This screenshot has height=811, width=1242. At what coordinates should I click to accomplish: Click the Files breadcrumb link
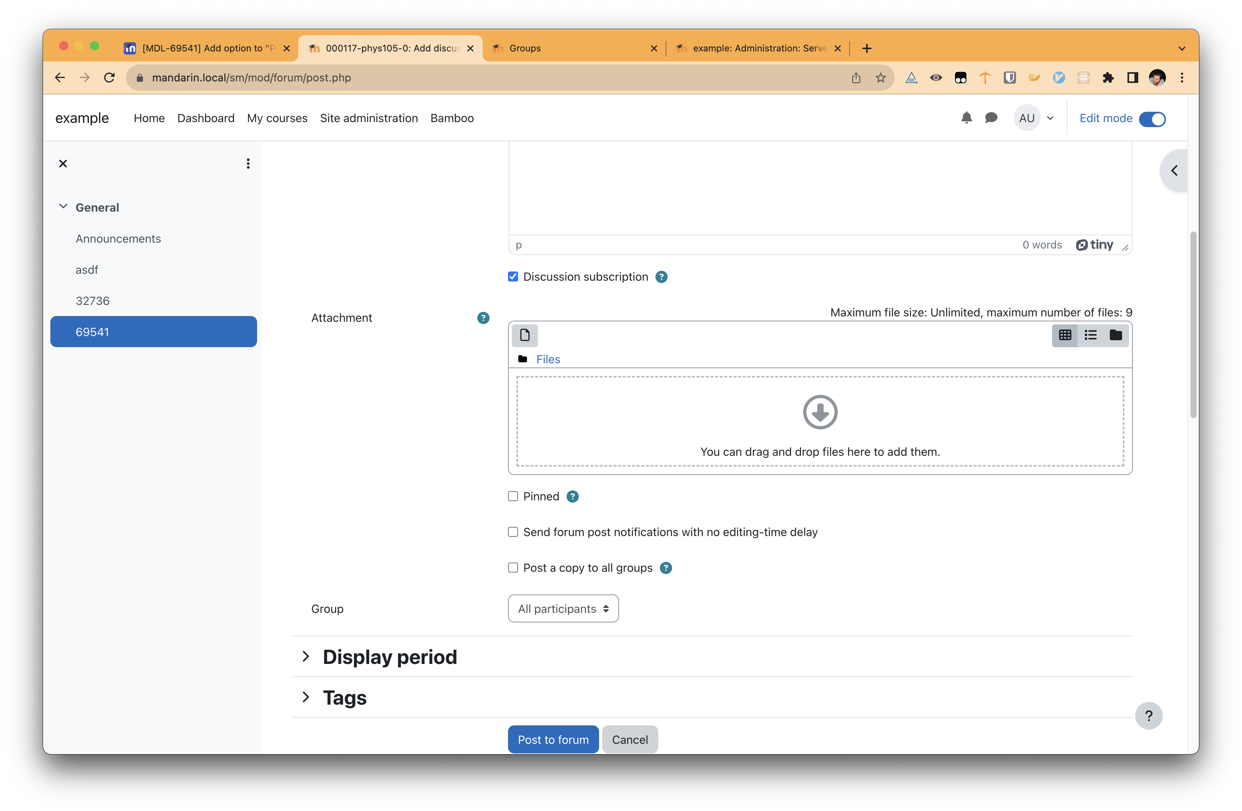(548, 359)
